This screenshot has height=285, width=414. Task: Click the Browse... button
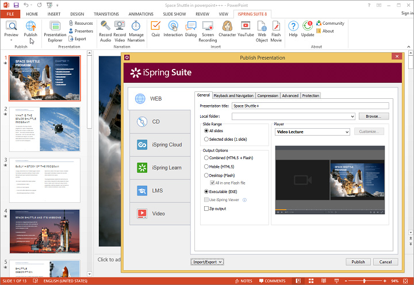(x=374, y=117)
